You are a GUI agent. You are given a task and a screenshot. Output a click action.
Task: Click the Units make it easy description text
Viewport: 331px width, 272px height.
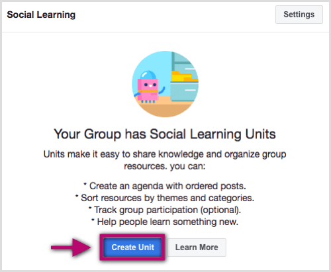click(x=165, y=154)
